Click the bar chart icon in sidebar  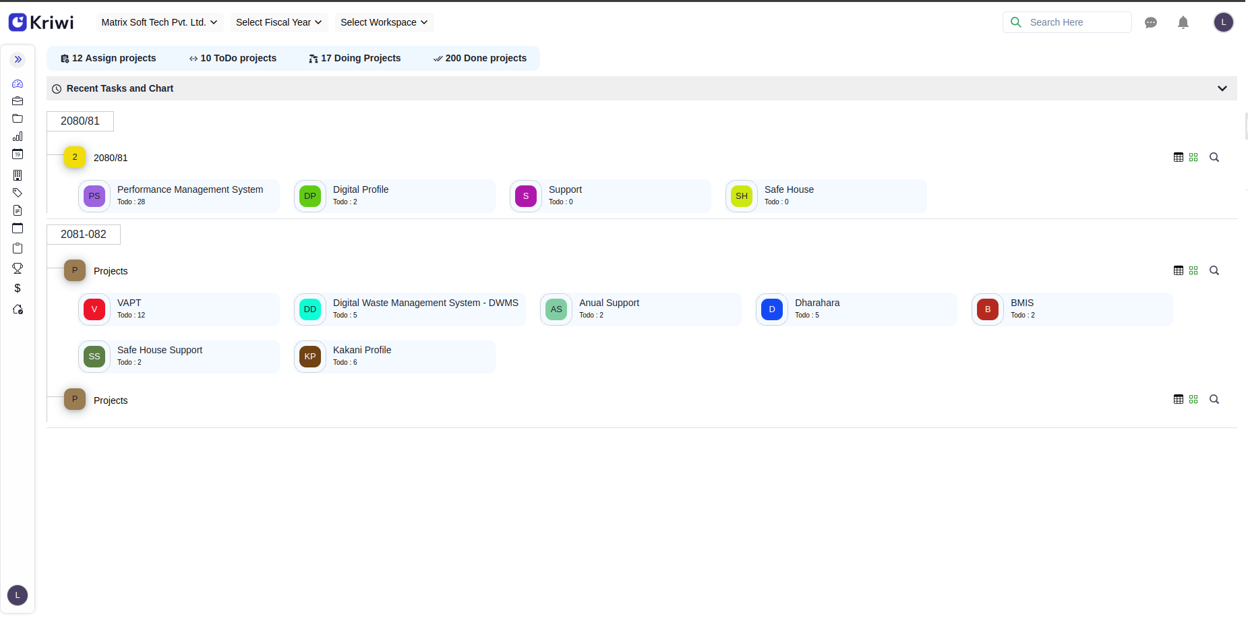(18, 136)
